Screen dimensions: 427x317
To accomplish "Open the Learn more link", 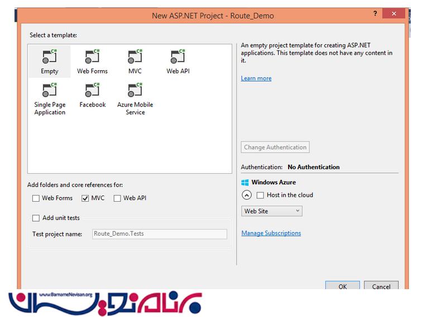I will click(x=256, y=79).
